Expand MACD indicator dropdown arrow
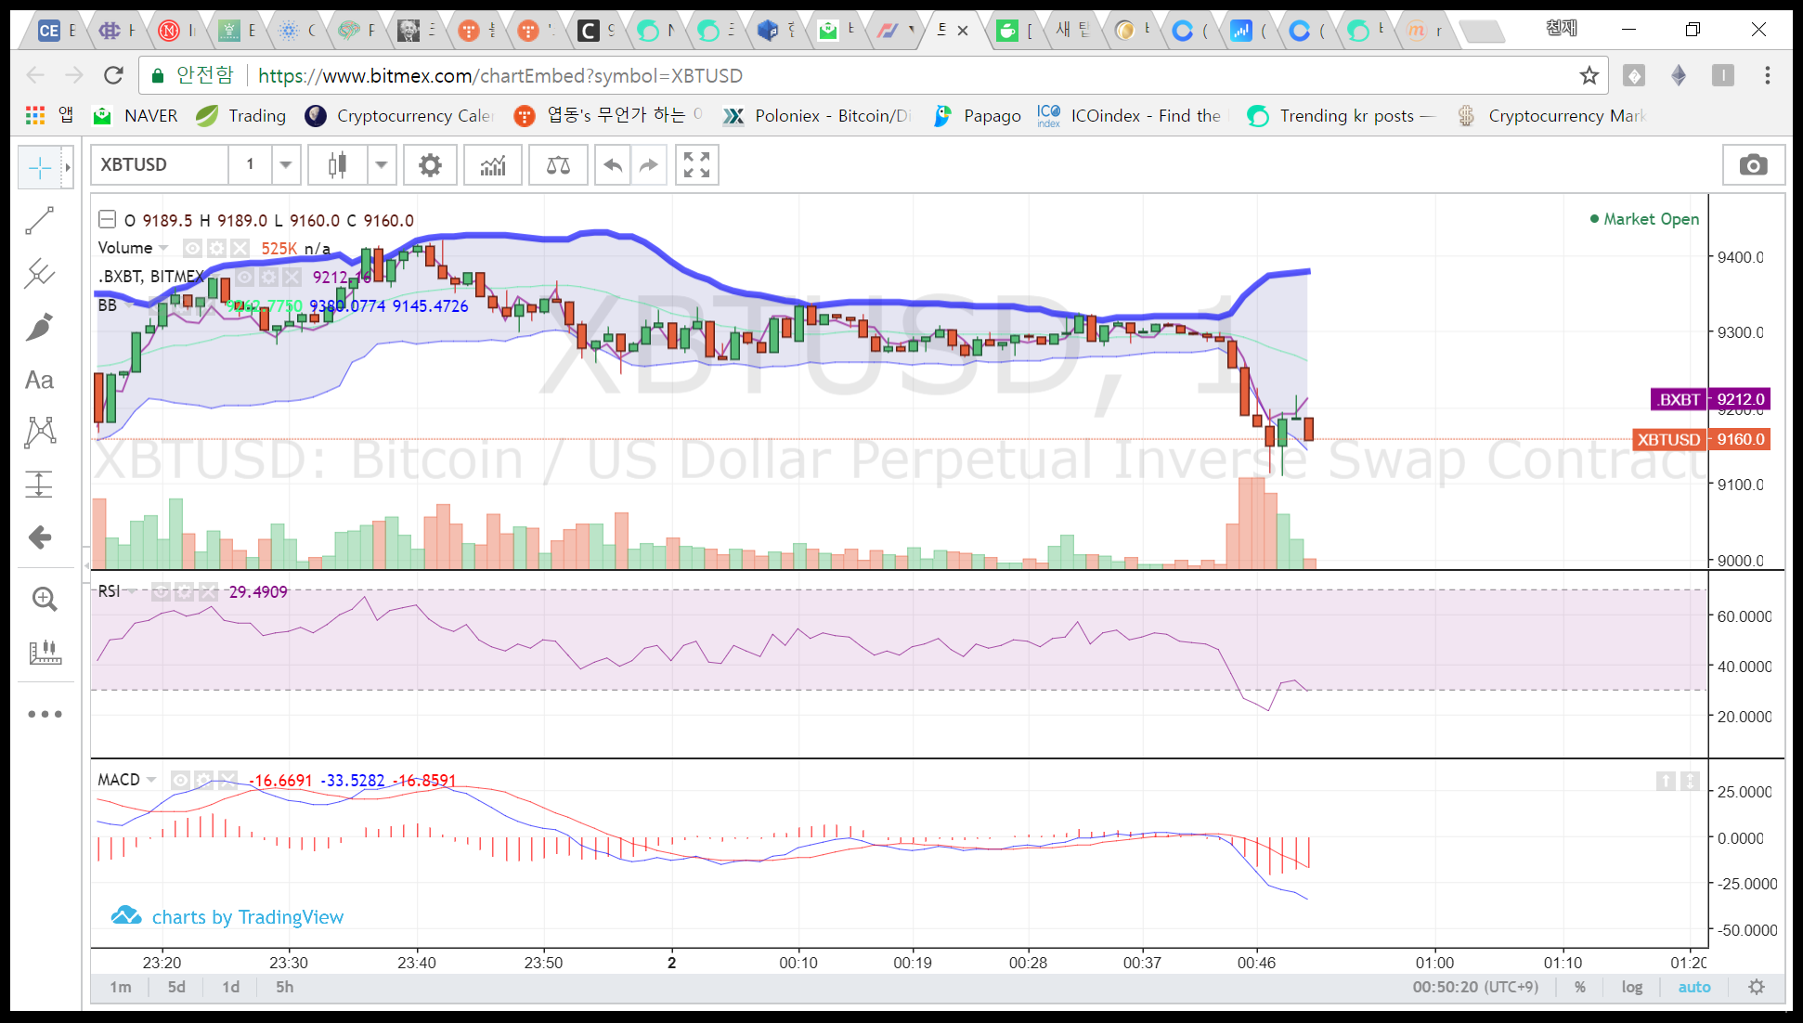Viewport: 1803px width, 1023px height. (151, 780)
